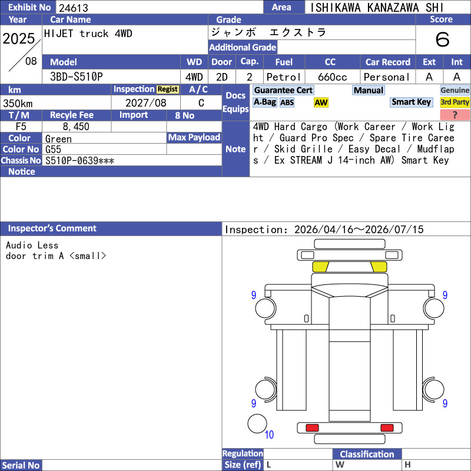Click the red question mark badge
This screenshot has height=471, width=471.
(455, 115)
